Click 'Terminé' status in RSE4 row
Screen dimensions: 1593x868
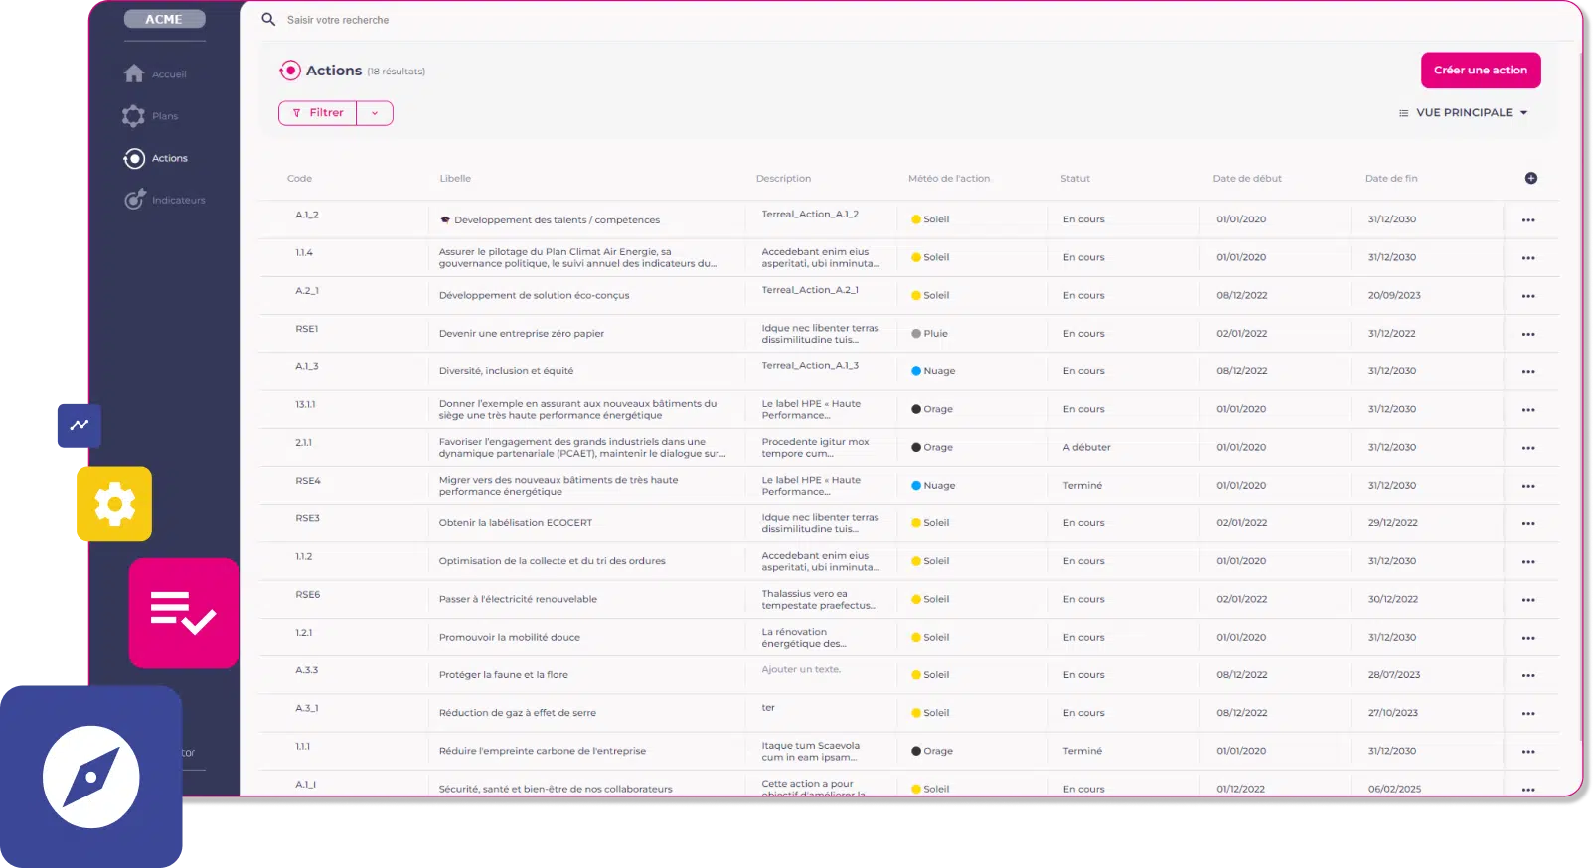click(x=1082, y=486)
